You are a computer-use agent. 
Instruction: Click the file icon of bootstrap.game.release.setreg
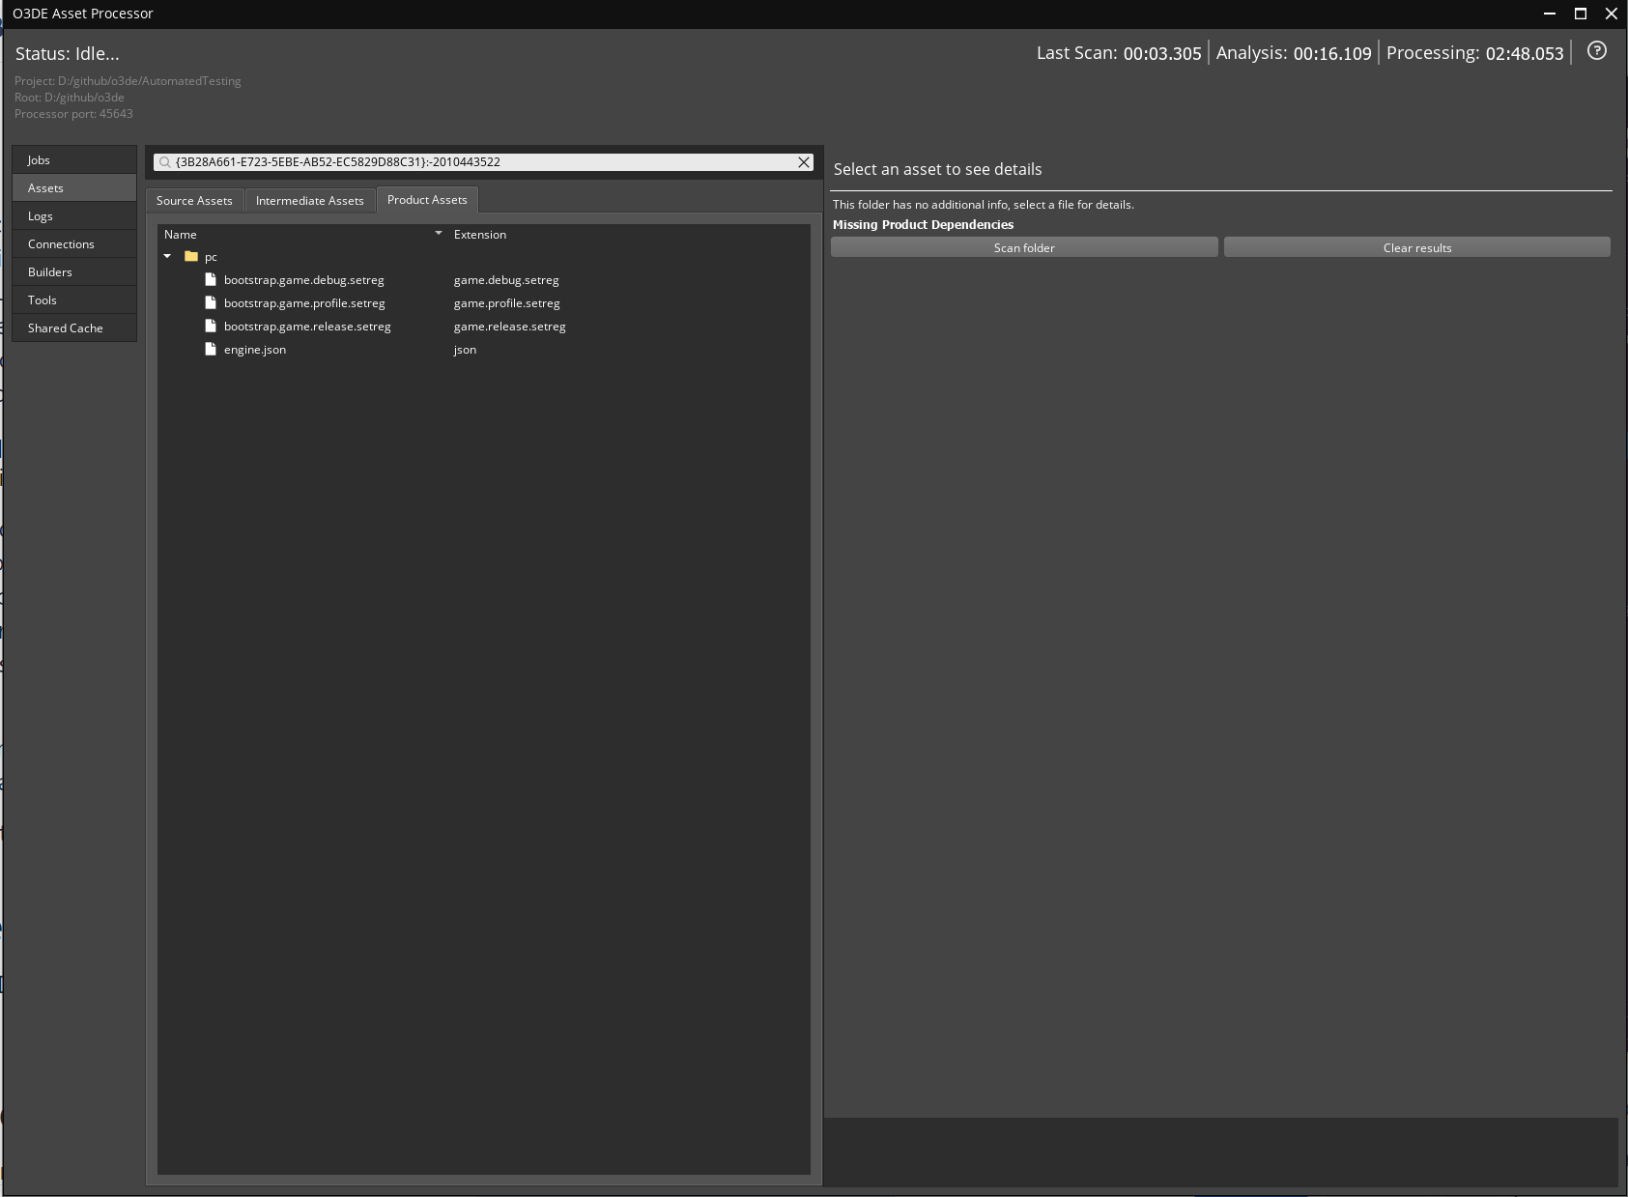[211, 326]
